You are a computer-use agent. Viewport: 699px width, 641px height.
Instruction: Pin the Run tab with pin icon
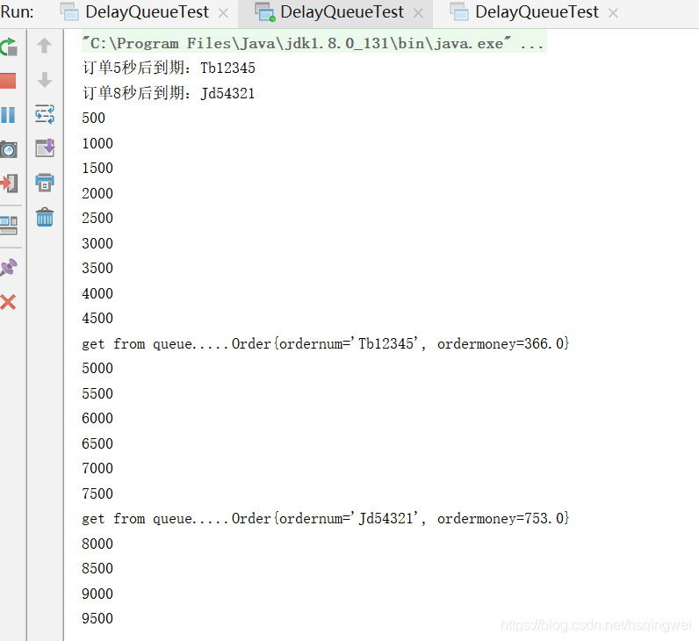pos(9,268)
